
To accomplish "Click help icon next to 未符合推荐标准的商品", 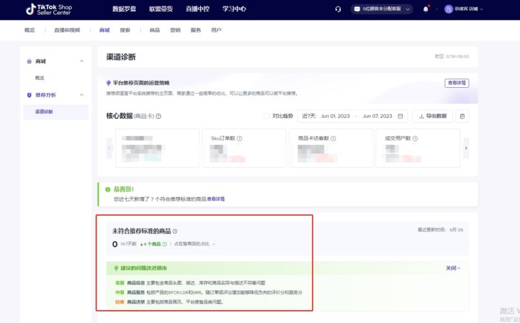I will [175, 231].
